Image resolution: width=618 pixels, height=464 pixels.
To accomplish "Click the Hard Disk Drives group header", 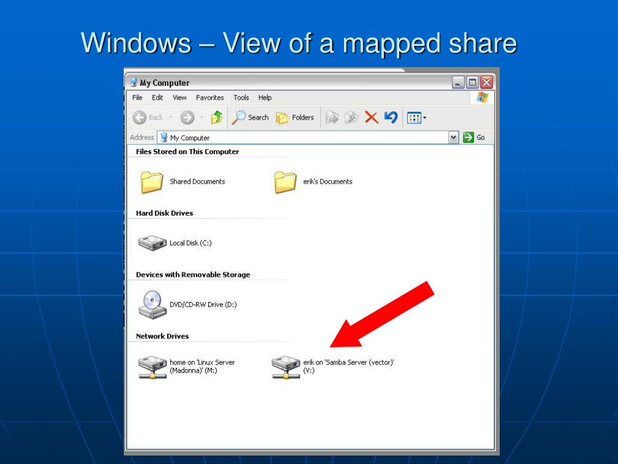I will click(x=164, y=213).
